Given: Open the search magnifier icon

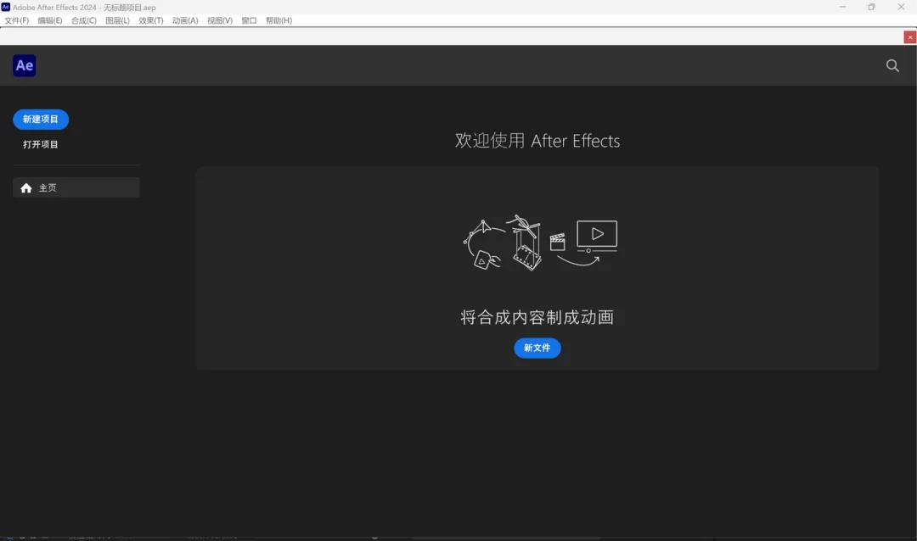Looking at the screenshot, I should (892, 65).
